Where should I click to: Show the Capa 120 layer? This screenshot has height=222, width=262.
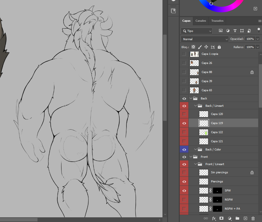184,114
